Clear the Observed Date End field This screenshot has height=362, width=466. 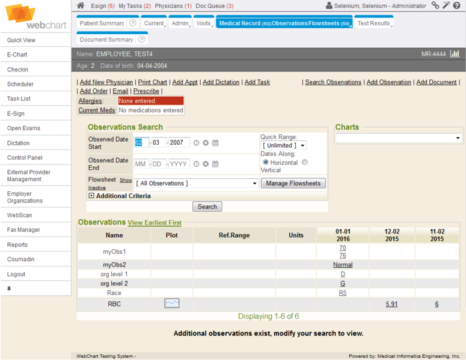[206, 164]
